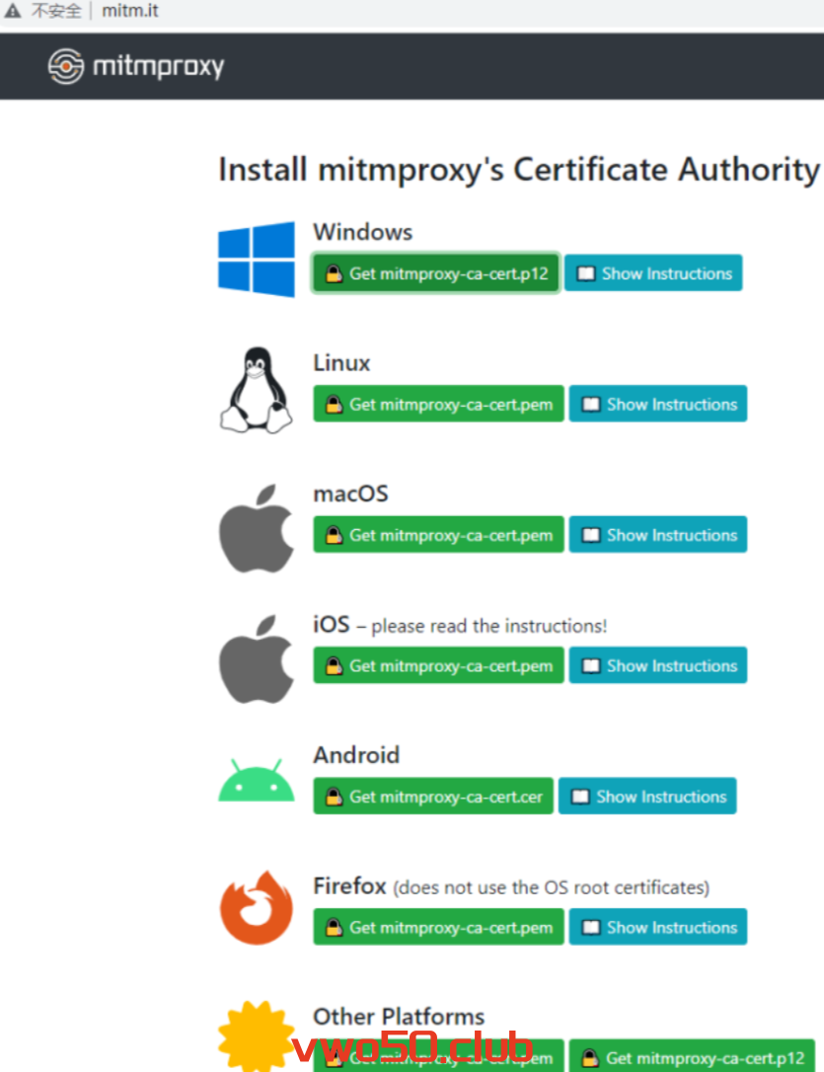Screen dimensions: 824x1072
Task: Download macOS mitmproxy-ca-cert.pem certificate
Action: pos(438,535)
